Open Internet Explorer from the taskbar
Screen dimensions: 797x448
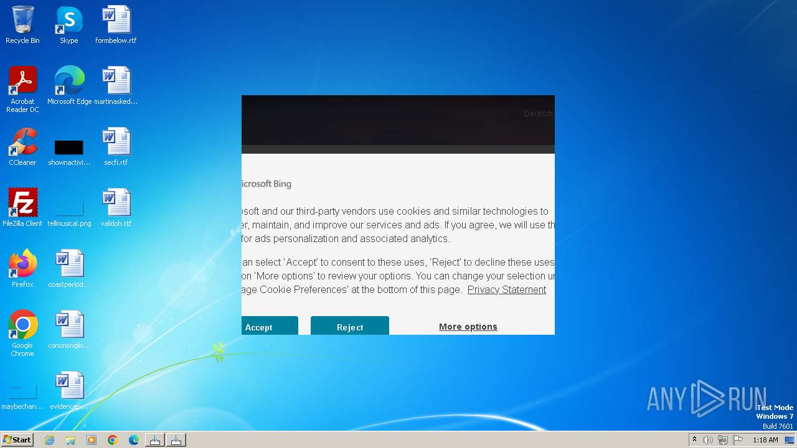(50, 440)
